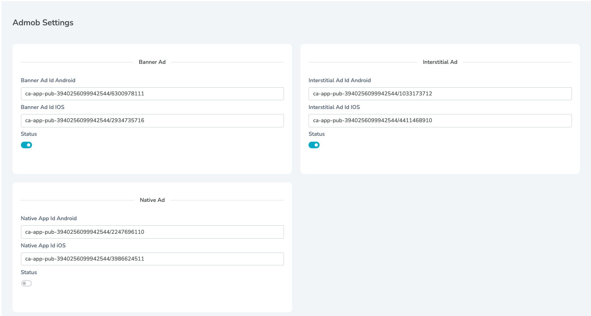Click the "Native App Id iOS" label

pos(43,246)
